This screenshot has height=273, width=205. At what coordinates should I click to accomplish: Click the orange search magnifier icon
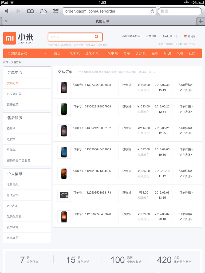click(96, 37)
